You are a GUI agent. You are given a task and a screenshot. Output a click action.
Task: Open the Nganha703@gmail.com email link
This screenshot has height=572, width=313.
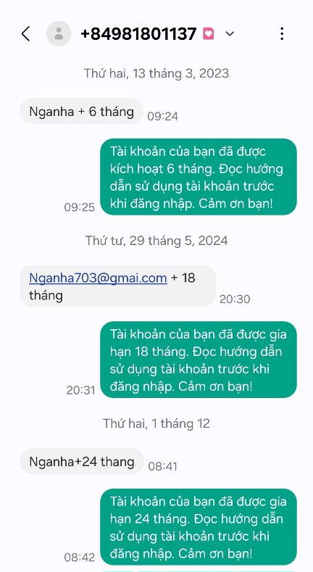98,278
